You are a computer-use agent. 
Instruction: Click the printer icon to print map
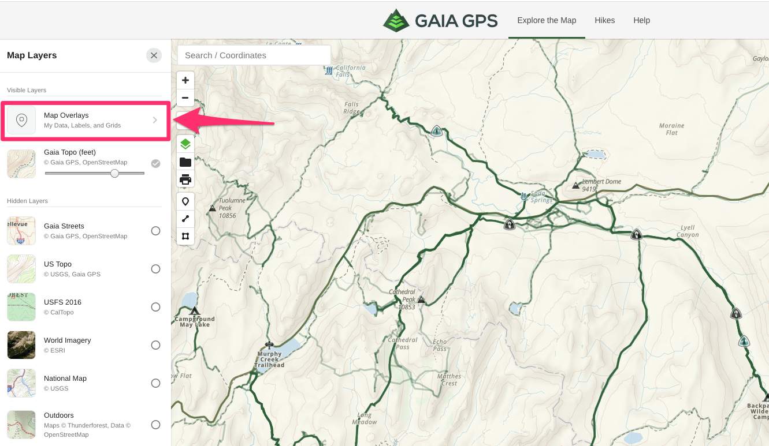185,179
